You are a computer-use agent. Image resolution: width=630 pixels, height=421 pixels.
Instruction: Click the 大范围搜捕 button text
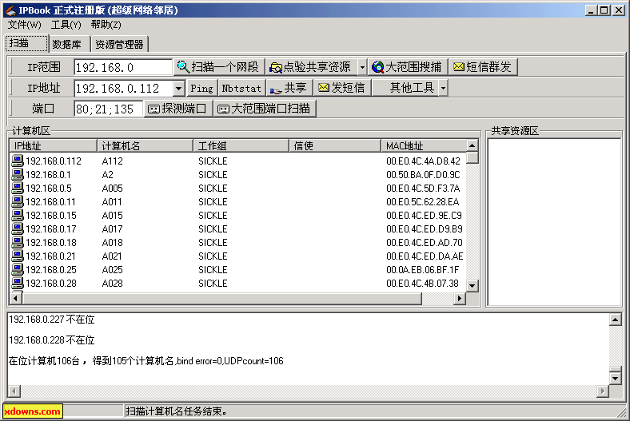(413, 67)
